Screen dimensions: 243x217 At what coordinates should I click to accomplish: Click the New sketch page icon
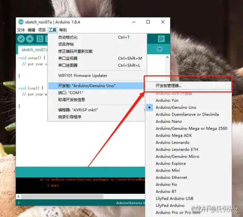pos(40,39)
